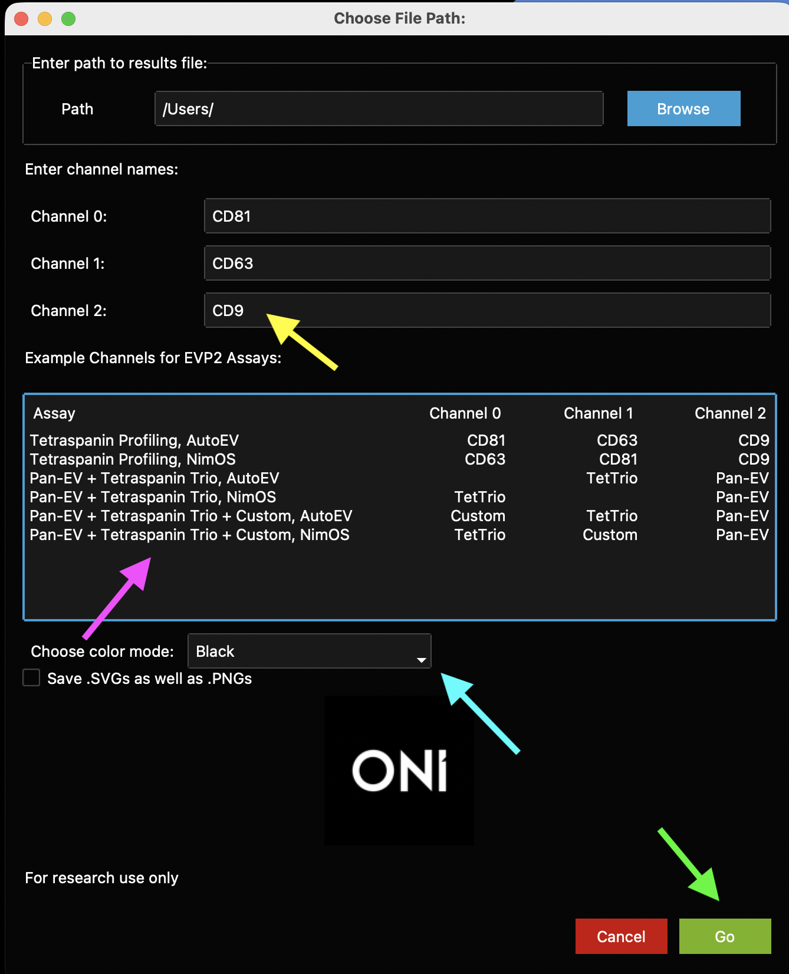This screenshot has height=974, width=789.
Task: Close the Choose File Path window
Action: (21, 19)
